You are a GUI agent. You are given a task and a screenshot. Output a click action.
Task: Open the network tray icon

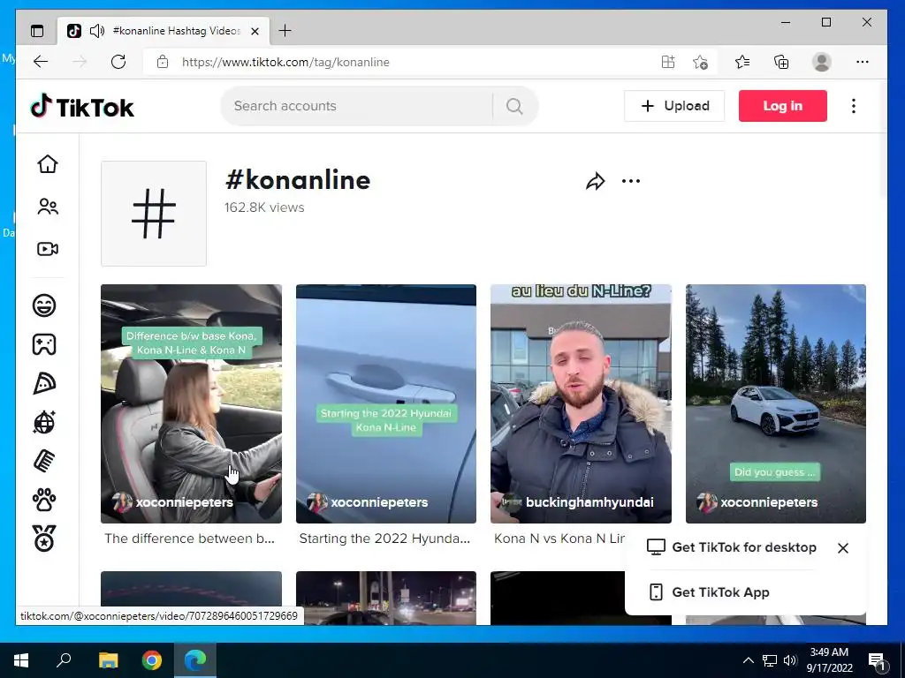[x=770, y=660]
